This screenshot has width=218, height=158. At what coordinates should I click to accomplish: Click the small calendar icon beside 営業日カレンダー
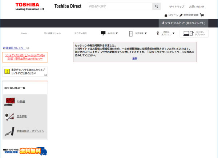tap(4, 48)
